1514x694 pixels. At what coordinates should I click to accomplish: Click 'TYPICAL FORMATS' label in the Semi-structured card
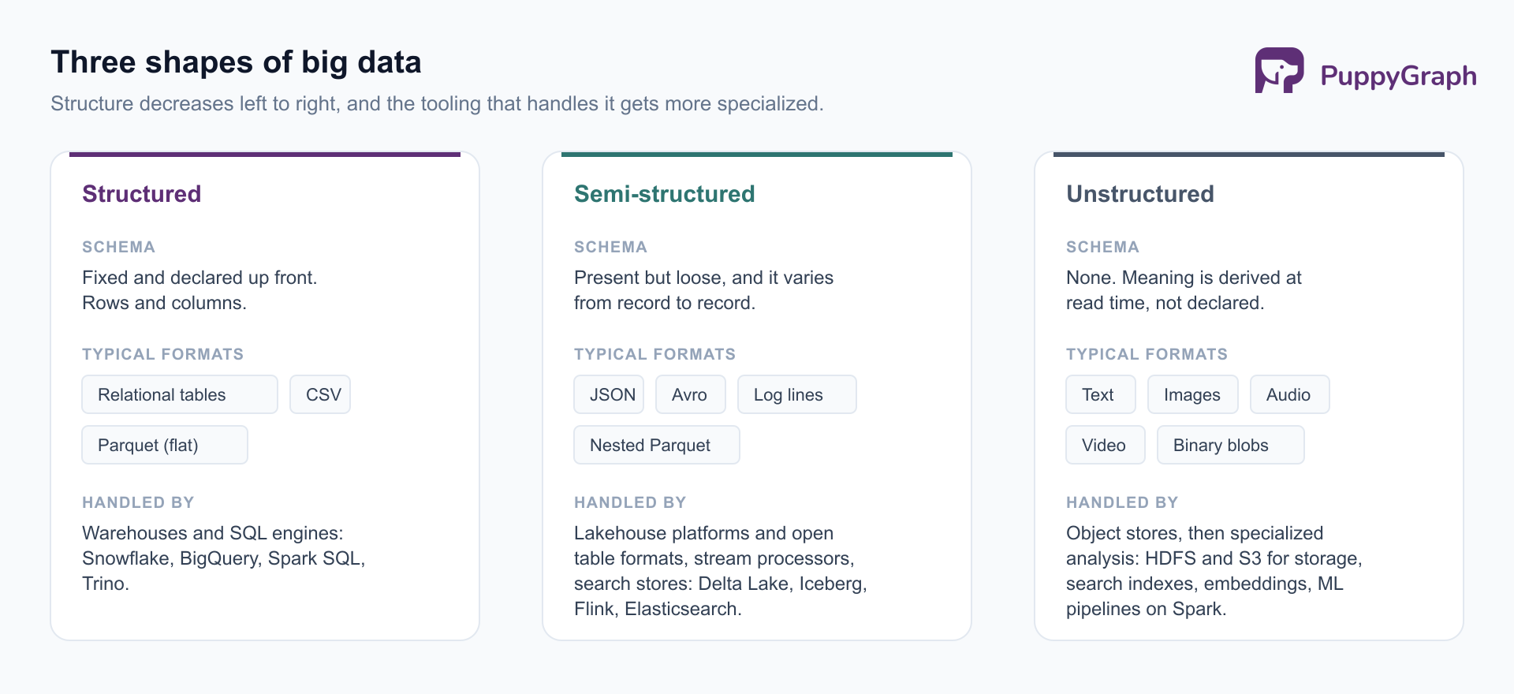pyautogui.click(x=655, y=354)
